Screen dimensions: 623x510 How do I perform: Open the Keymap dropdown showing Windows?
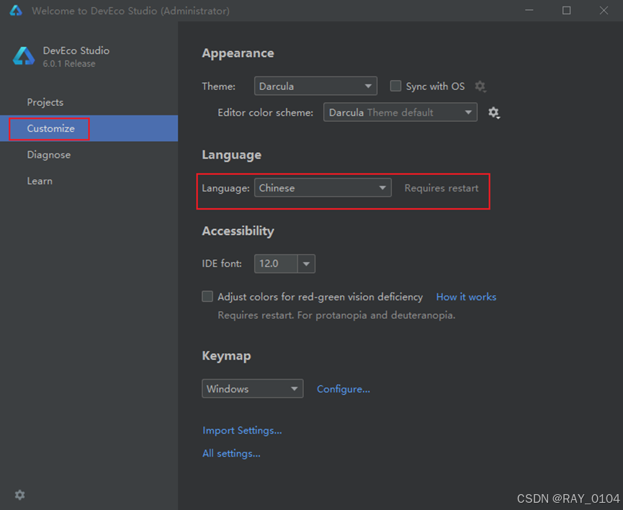(x=252, y=388)
